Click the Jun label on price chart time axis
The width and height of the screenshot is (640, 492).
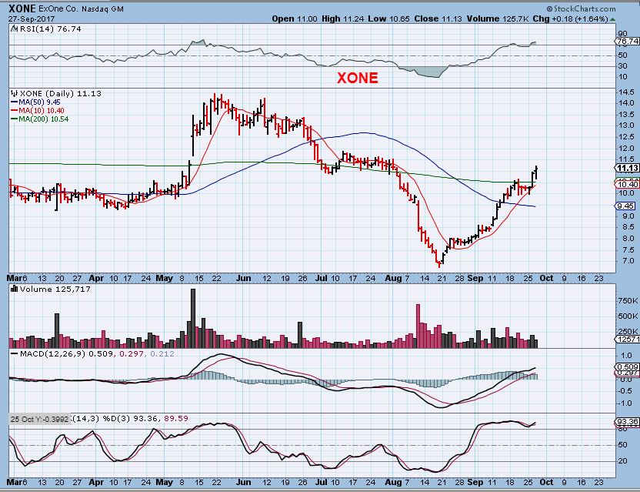[x=243, y=278]
